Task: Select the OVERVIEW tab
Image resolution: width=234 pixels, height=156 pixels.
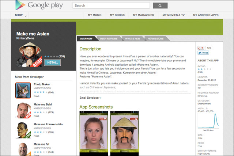Action: [x=86, y=39]
